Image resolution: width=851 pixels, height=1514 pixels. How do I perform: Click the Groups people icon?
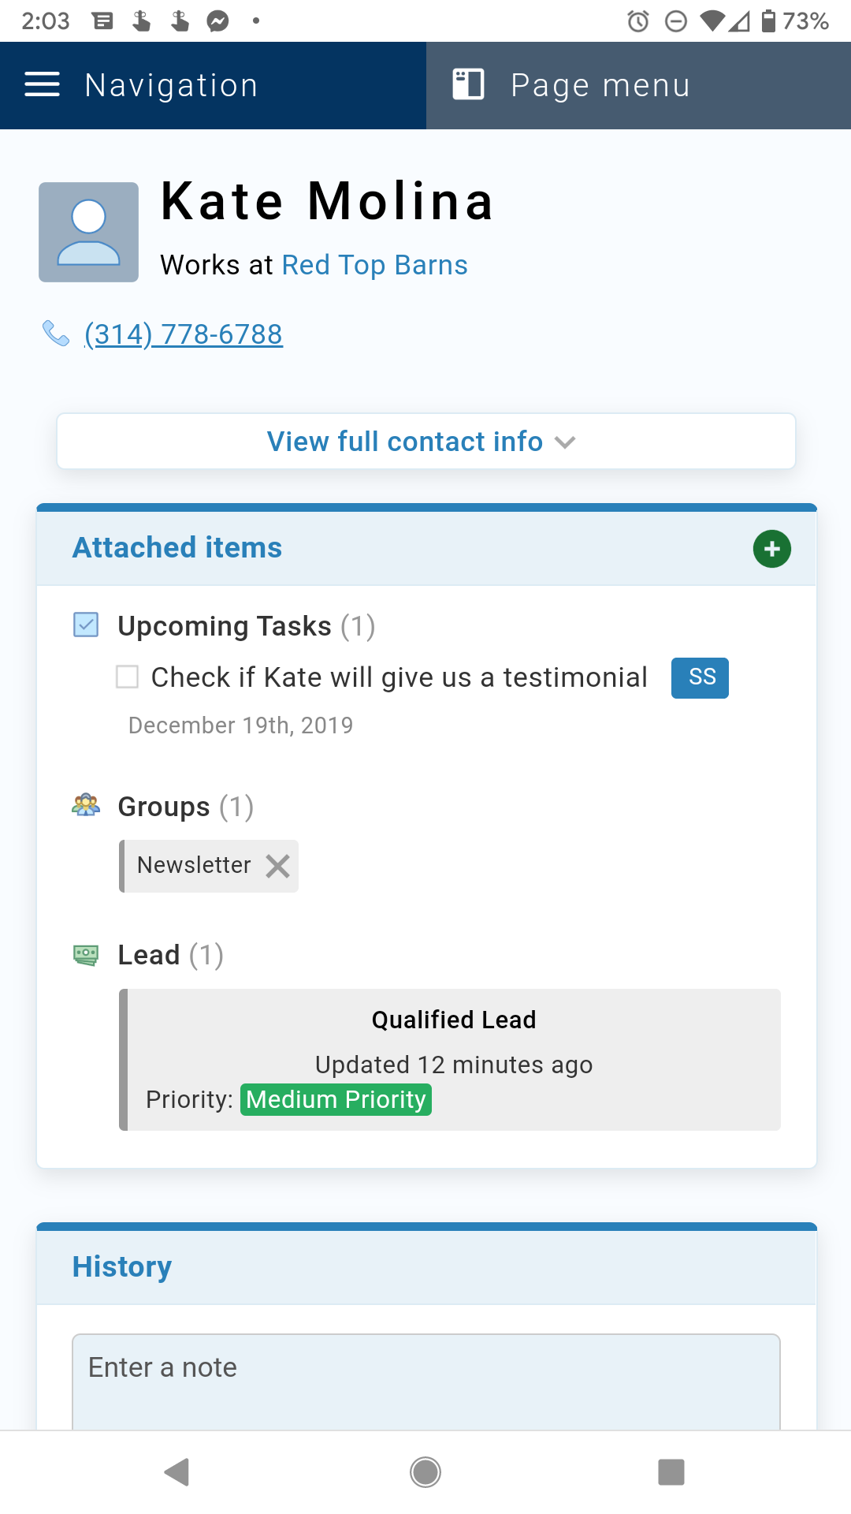(85, 806)
